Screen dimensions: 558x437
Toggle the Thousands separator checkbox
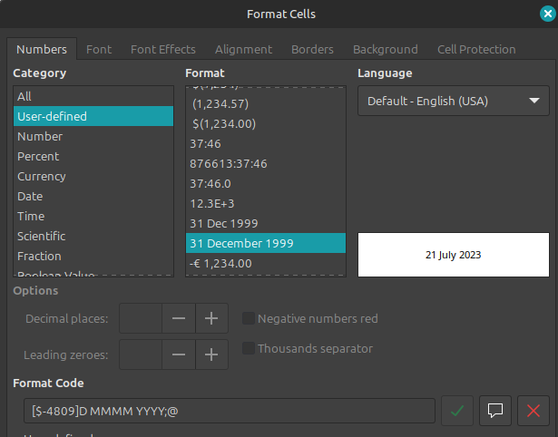249,348
